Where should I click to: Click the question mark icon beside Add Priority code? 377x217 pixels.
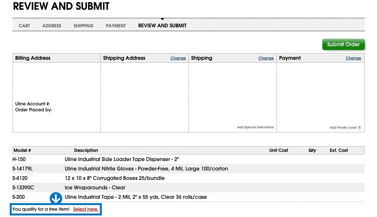pos(359,128)
